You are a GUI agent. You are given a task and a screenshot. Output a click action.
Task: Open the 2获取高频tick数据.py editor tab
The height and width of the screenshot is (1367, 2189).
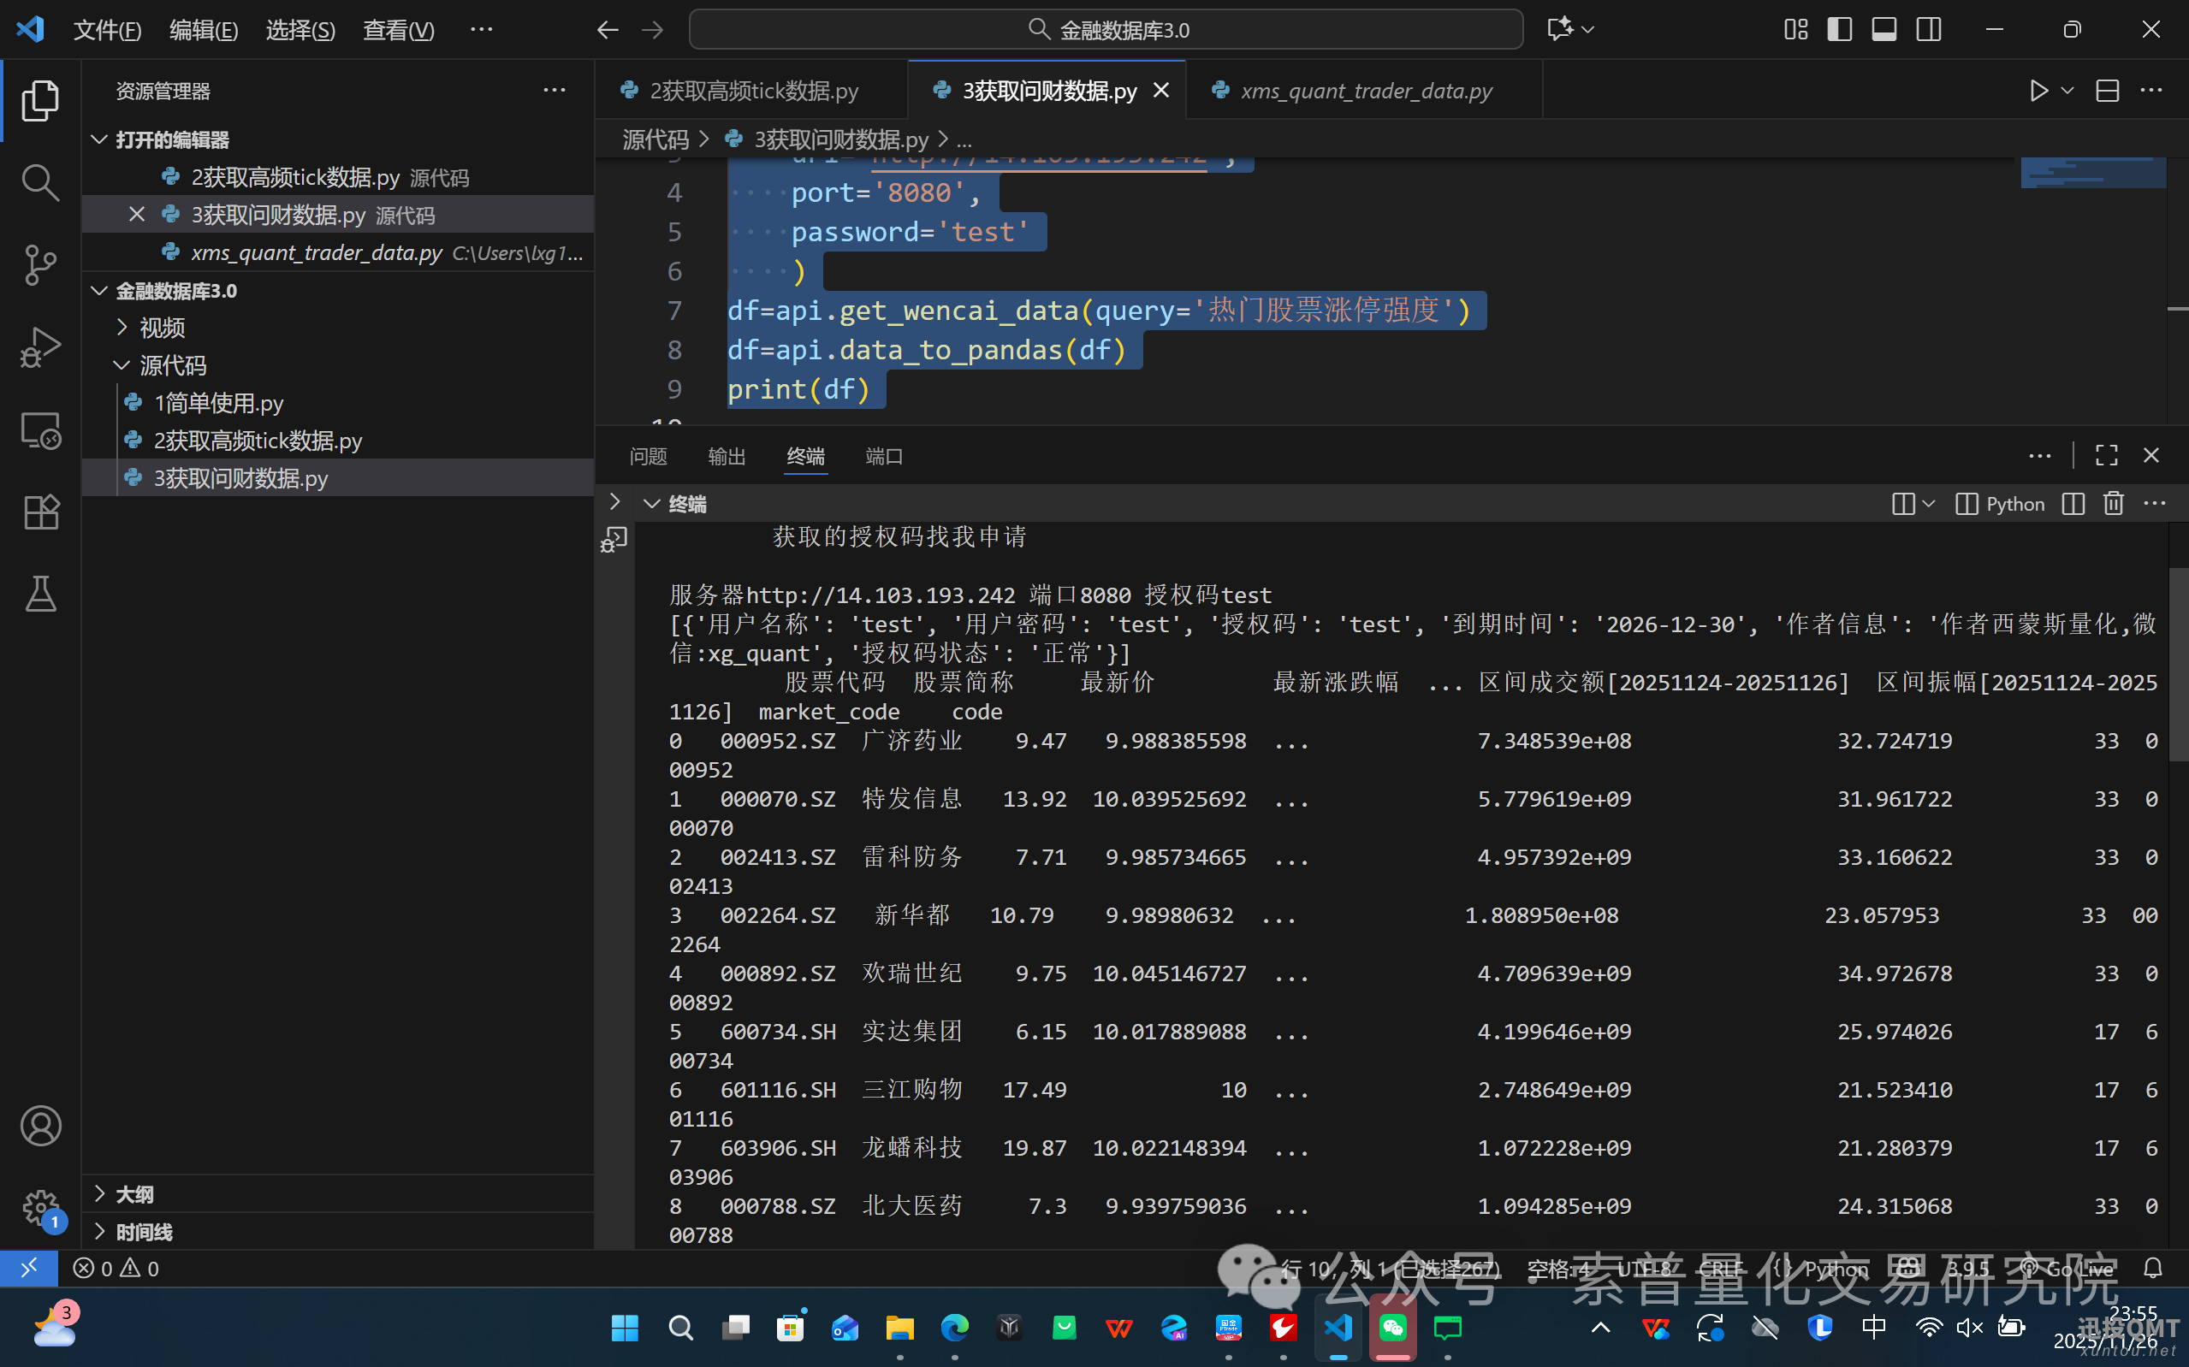click(752, 91)
